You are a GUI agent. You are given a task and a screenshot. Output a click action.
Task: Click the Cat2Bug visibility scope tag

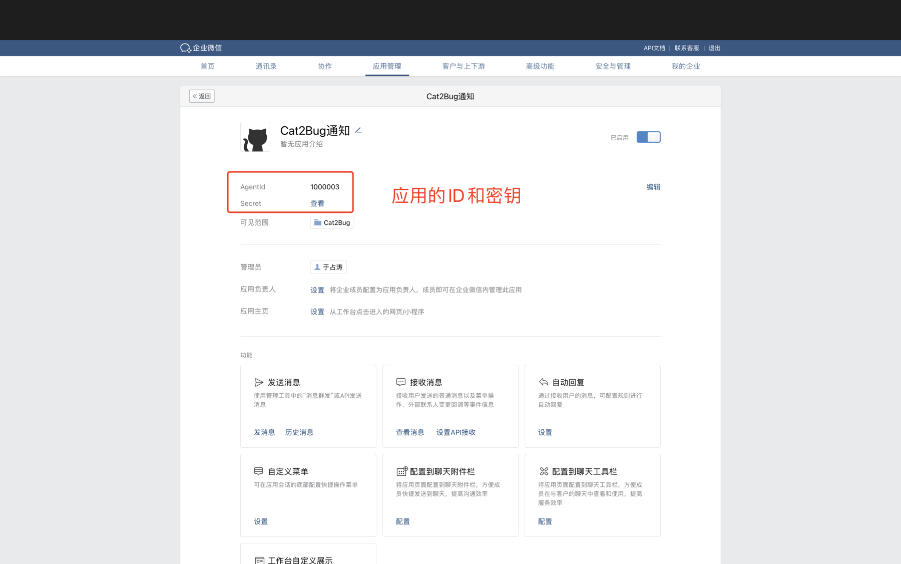tap(332, 222)
